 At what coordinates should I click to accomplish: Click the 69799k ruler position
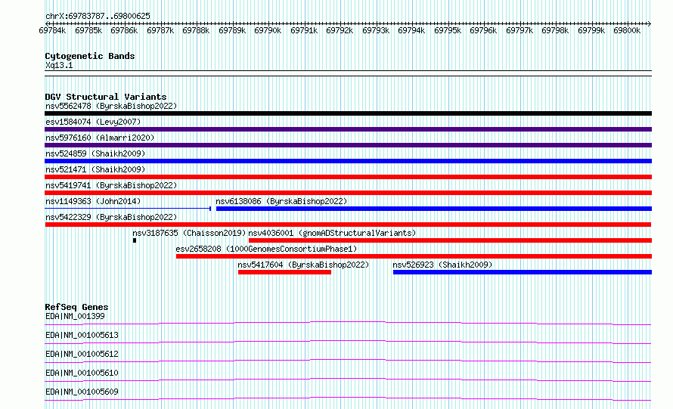[x=591, y=30]
